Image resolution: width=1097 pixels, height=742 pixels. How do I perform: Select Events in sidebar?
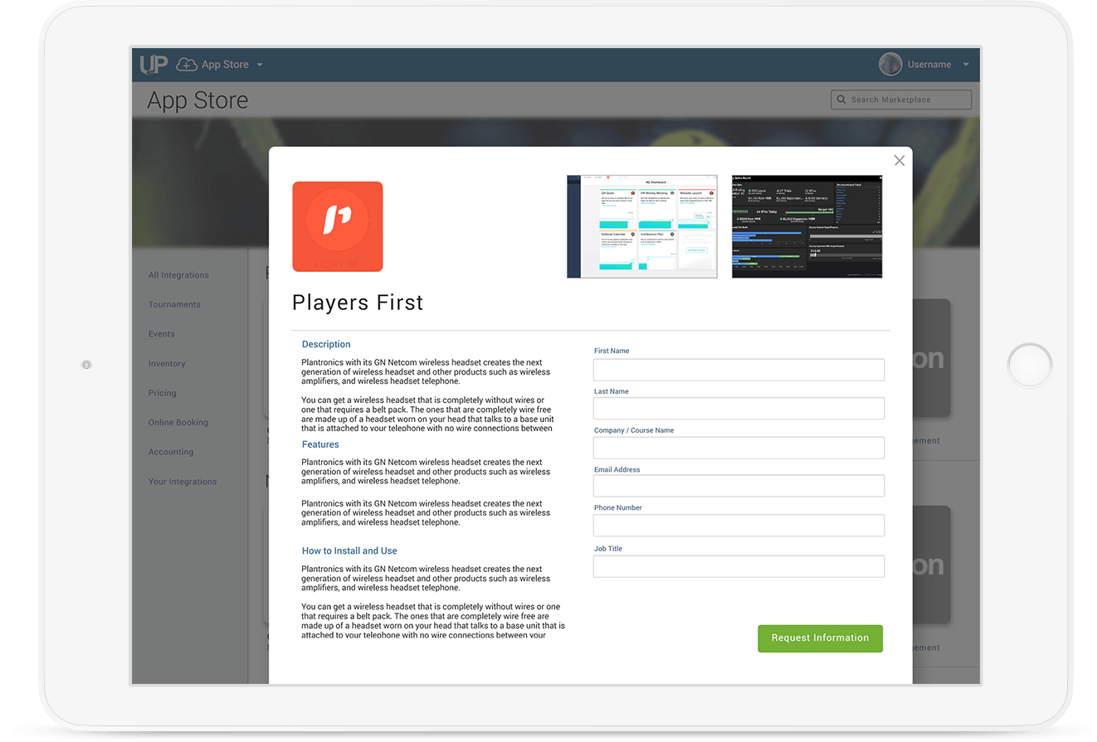(x=162, y=334)
